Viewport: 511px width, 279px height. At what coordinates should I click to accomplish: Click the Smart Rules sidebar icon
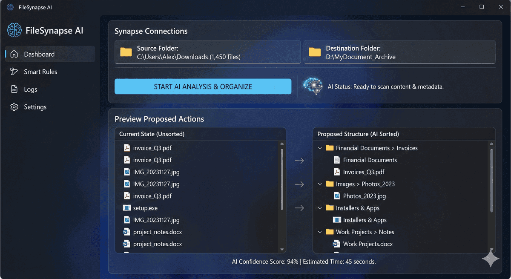pos(14,72)
